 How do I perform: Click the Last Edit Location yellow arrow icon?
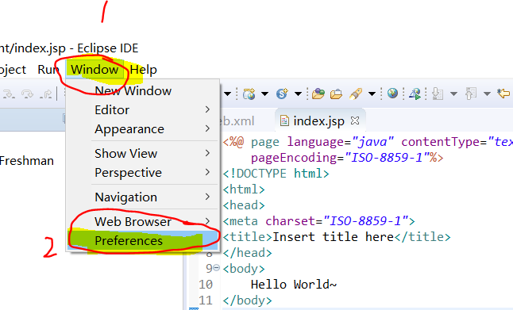point(503,94)
